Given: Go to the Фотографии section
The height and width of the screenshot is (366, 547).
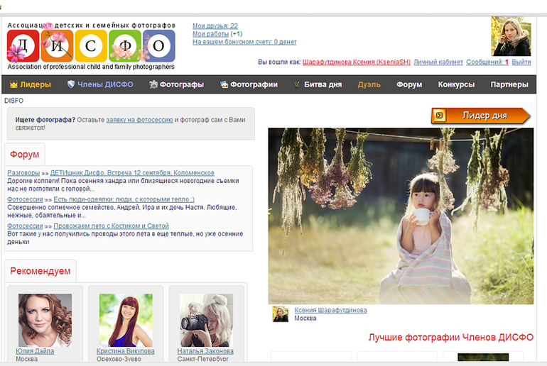Looking at the screenshot, I should click(x=254, y=84).
